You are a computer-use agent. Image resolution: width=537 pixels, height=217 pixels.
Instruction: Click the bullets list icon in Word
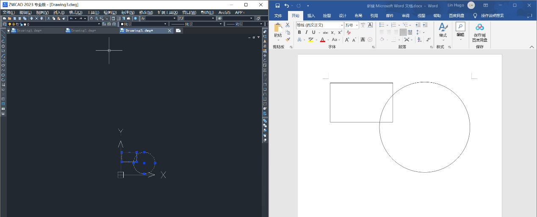click(x=382, y=24)
